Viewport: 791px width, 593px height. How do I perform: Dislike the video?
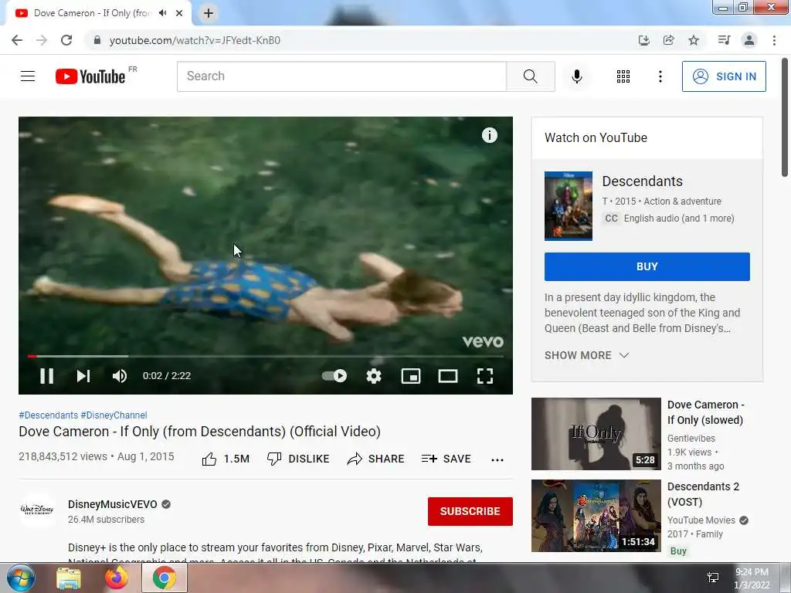click(298, 459)
